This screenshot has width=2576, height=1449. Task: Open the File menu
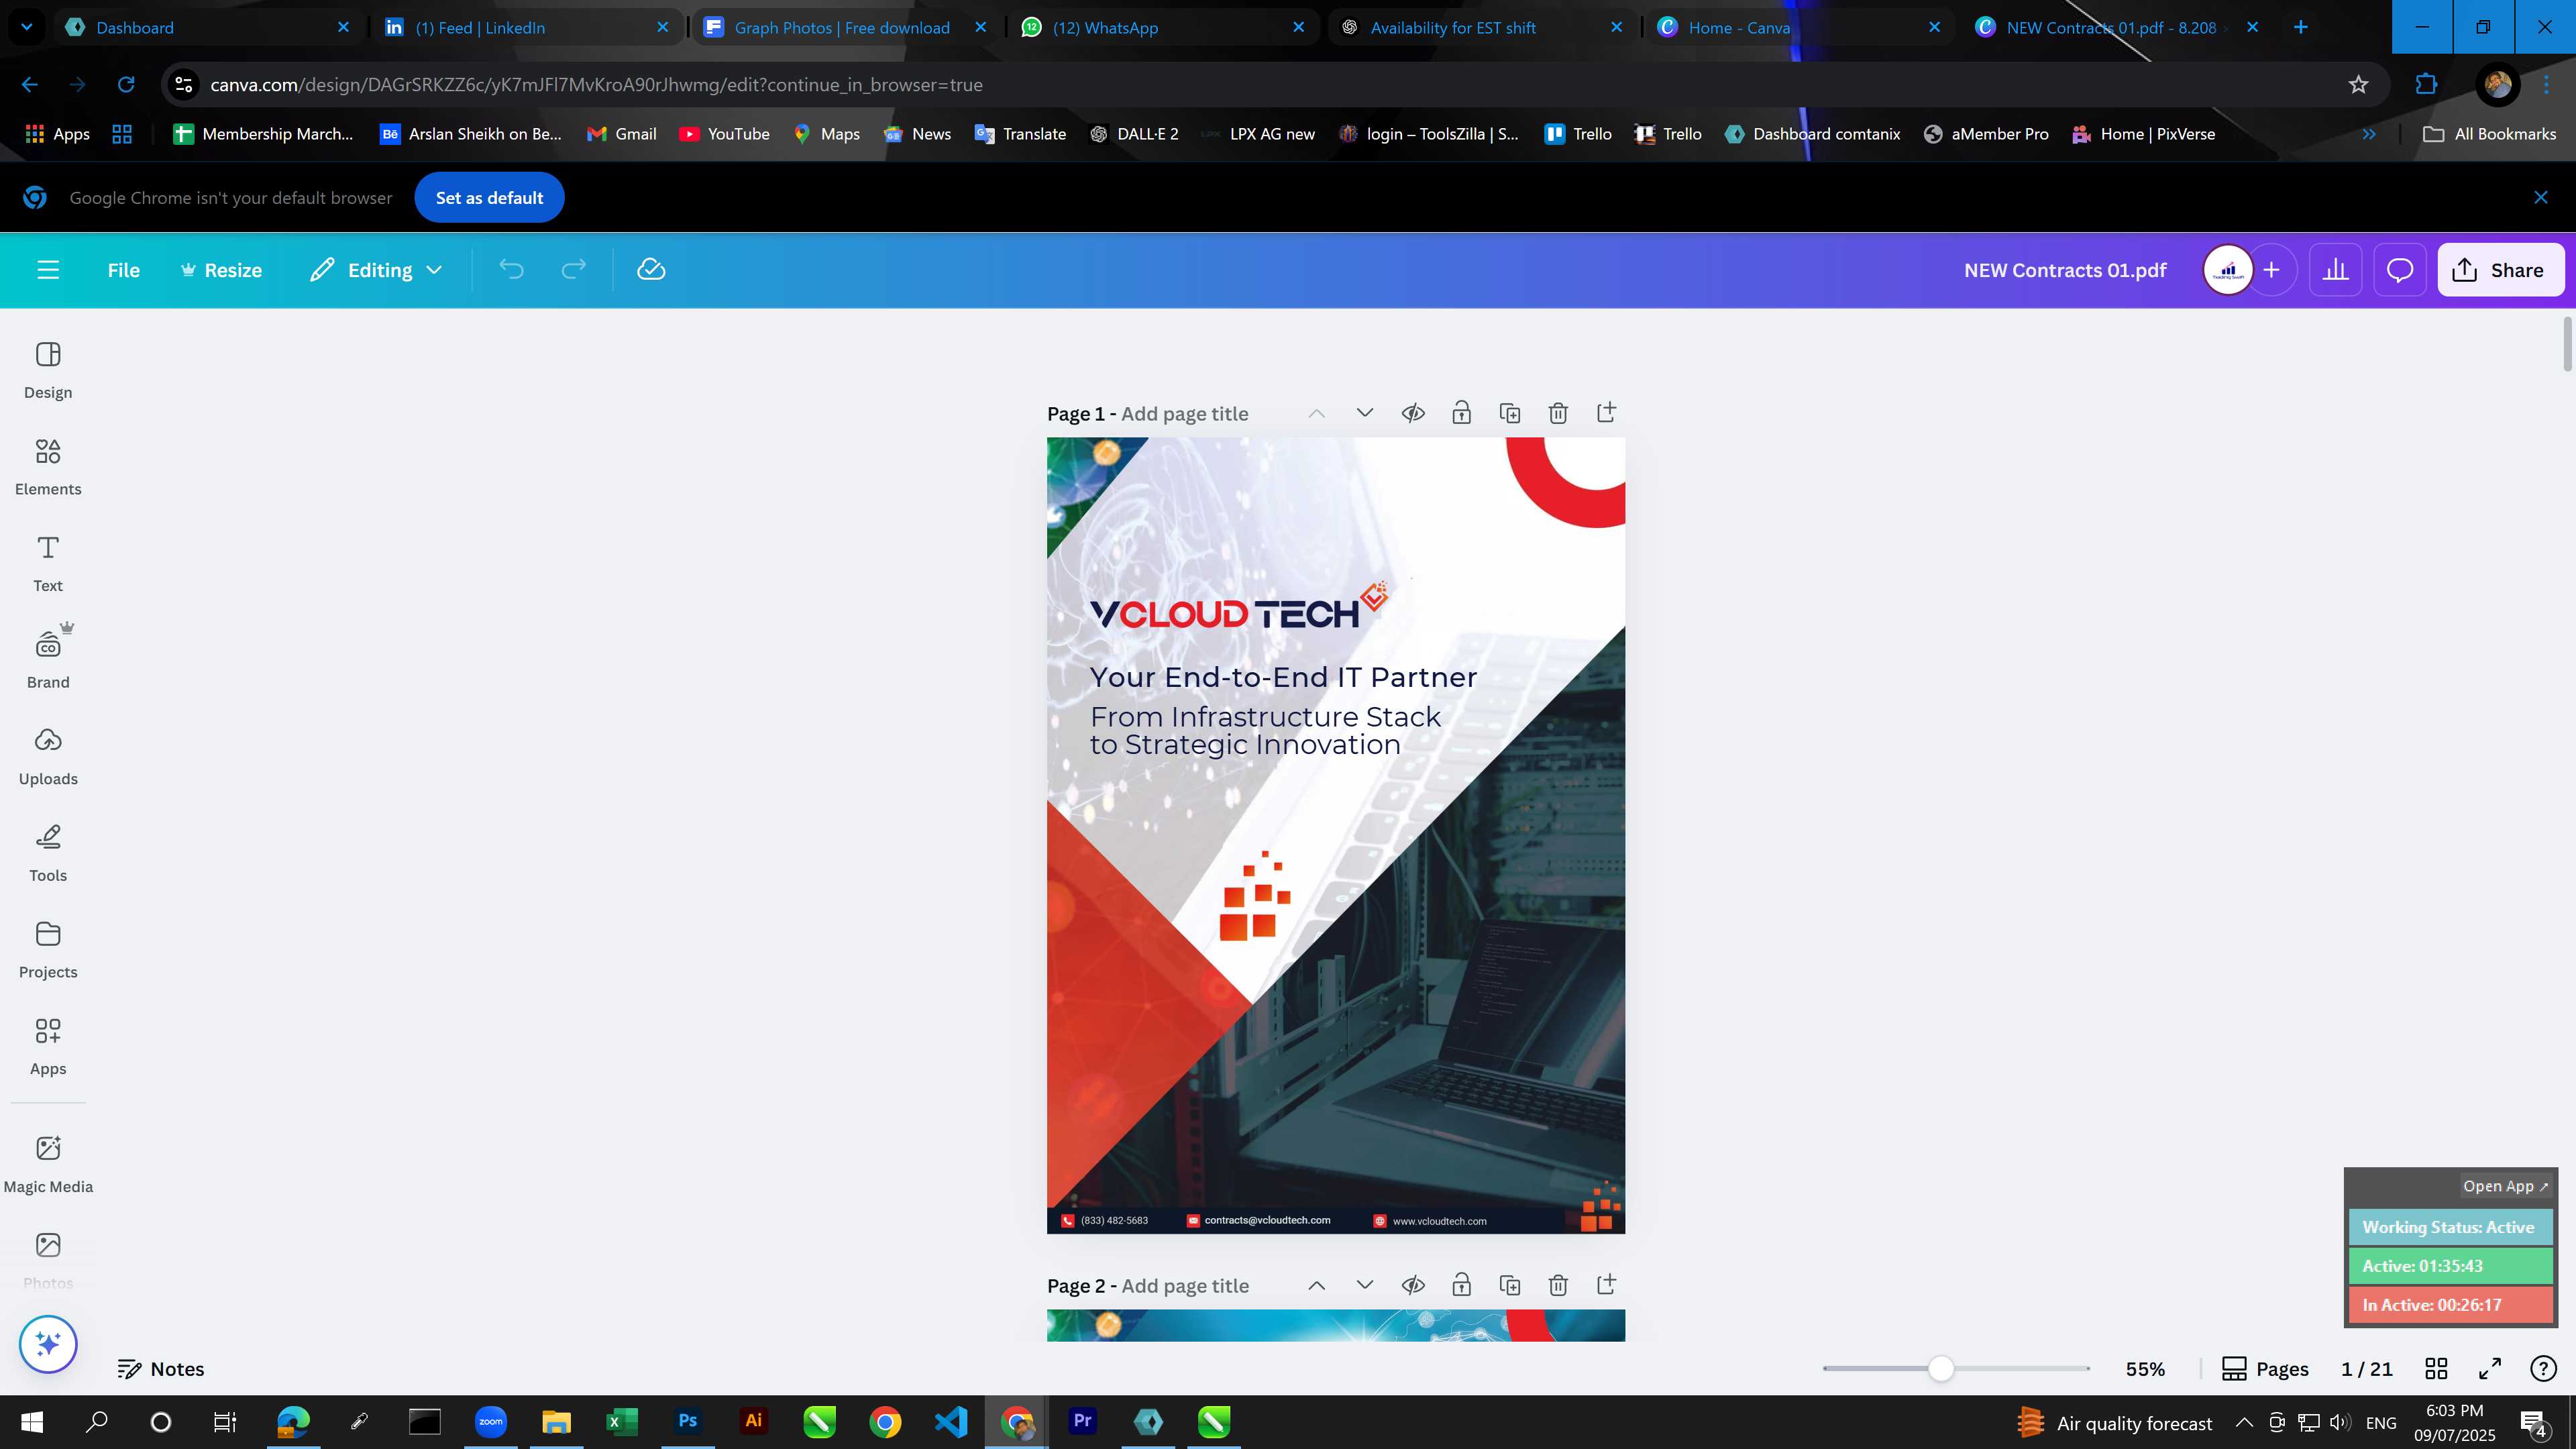click(x=124, y=270)
